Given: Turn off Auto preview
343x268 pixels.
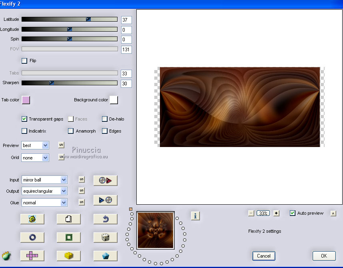Looking at the screenshot, I should pyautogui.click(x=293, y=213).
